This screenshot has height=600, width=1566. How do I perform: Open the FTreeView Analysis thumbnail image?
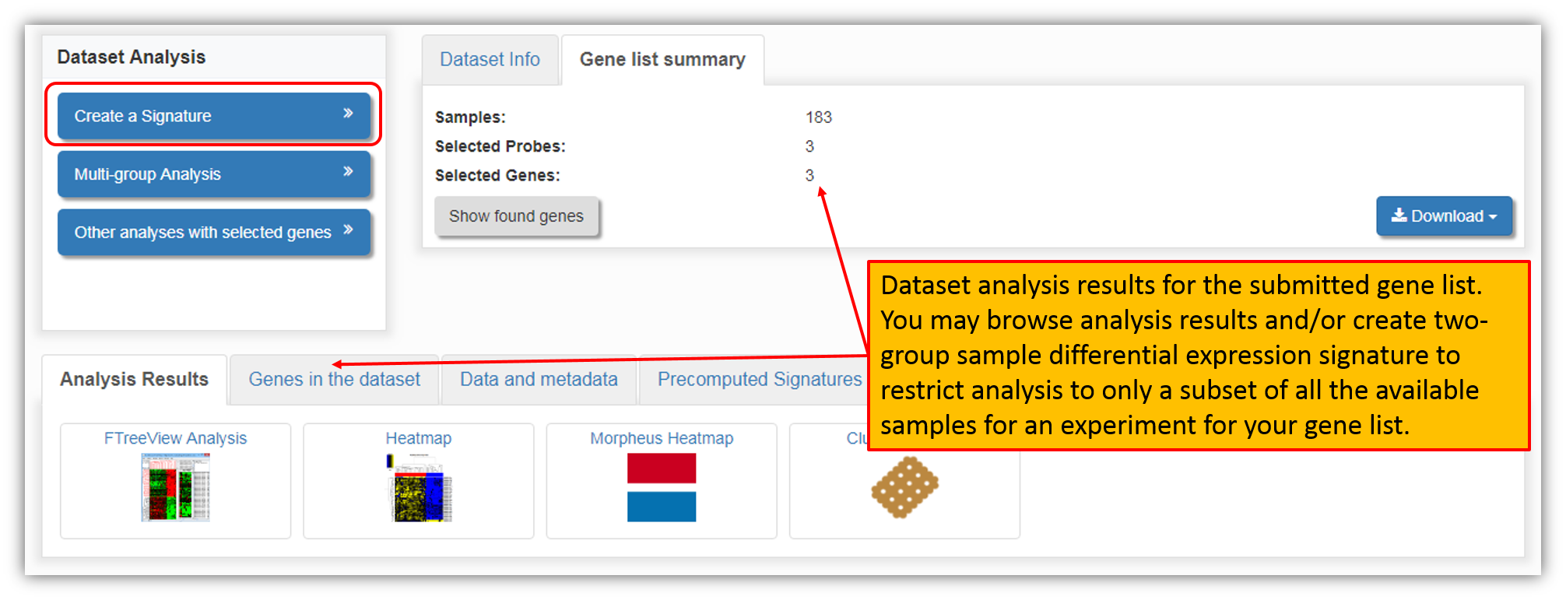[x=176, y=488]
